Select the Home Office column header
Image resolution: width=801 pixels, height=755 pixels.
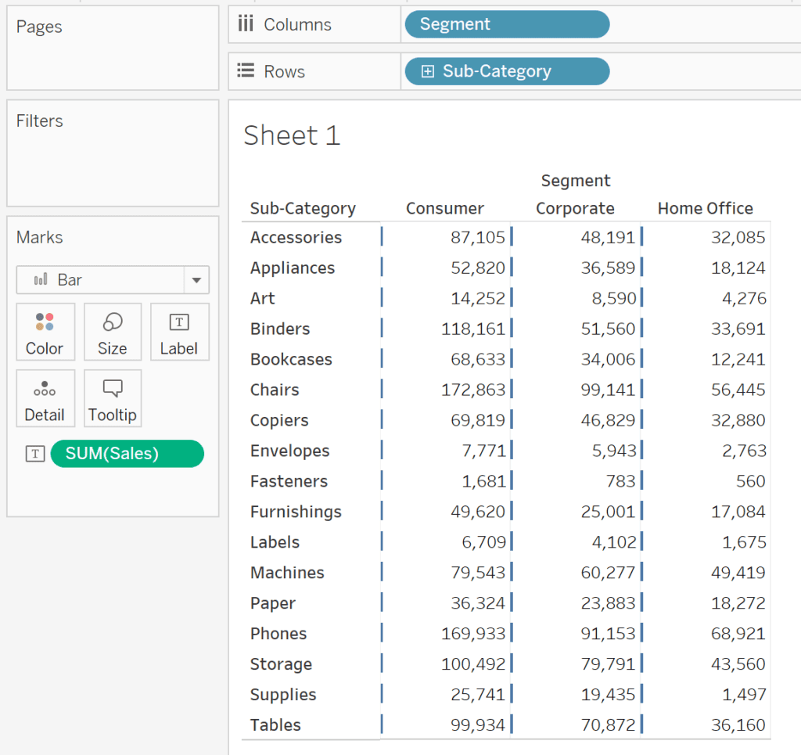(706, 208)
